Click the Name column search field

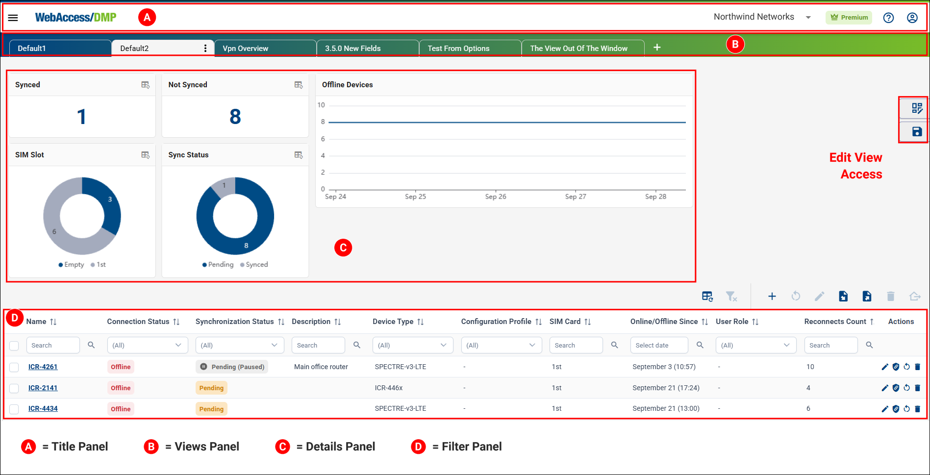[53, 345]
